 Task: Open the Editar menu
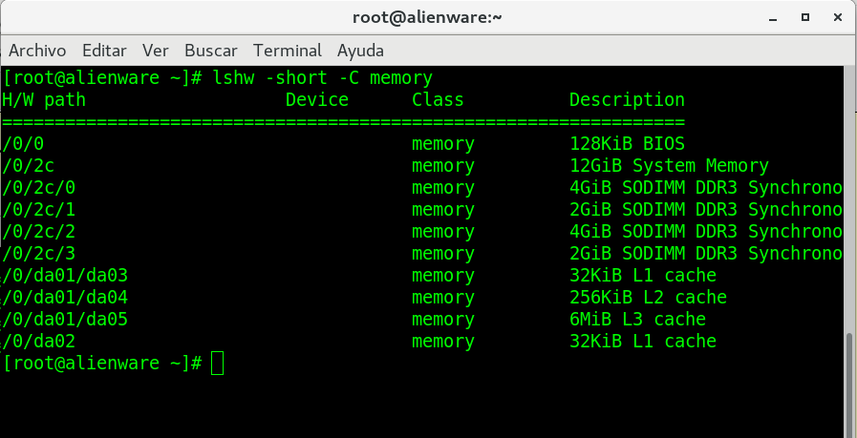(105, 50)
